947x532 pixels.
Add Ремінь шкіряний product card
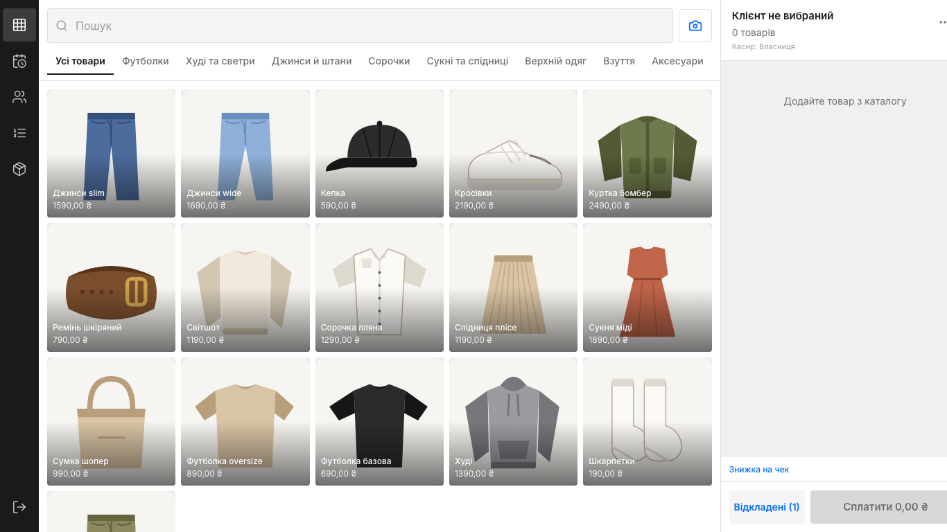111,287
